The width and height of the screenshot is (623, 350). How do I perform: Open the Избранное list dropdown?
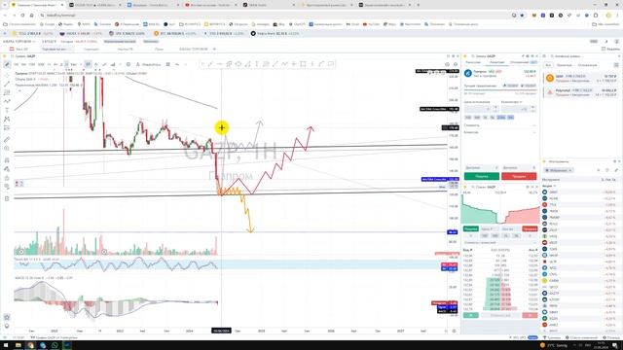[x=558, y=170]
